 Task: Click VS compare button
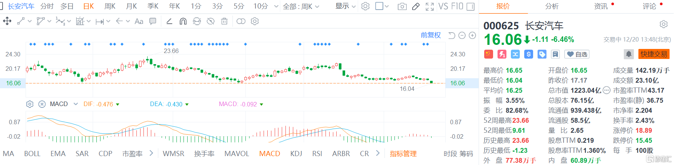click(443, 6)
